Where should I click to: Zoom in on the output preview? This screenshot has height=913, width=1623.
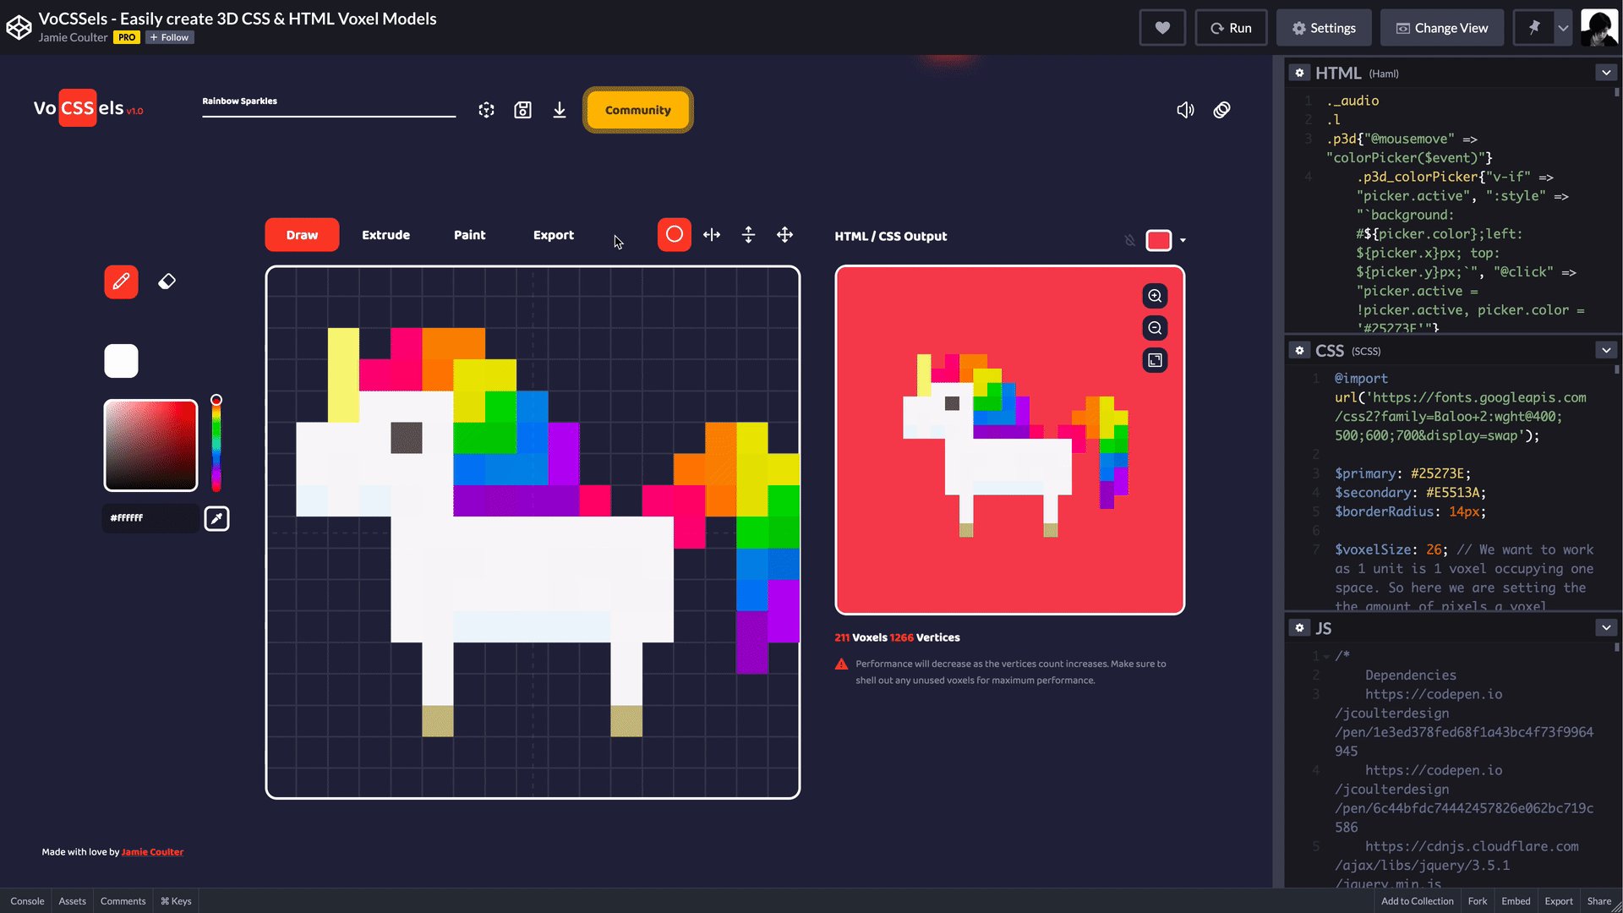click(1155, 296)
